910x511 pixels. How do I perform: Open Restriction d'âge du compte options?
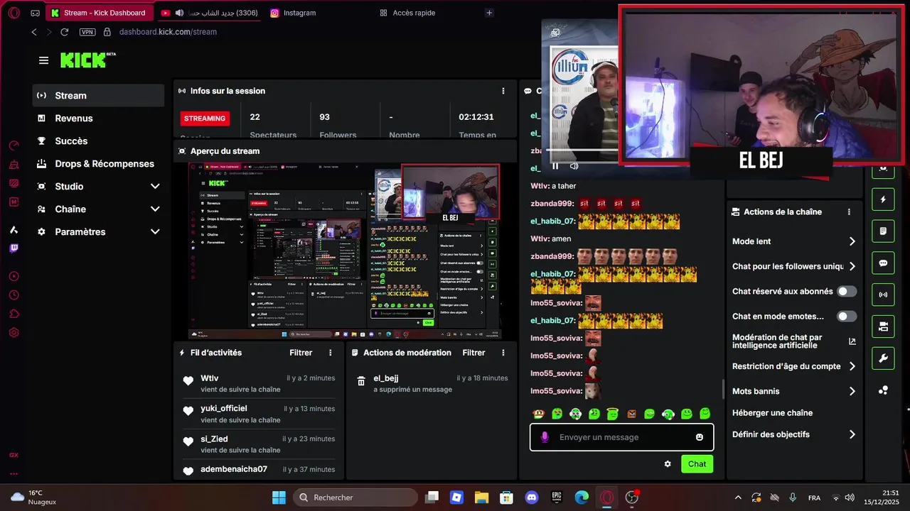point(794,366)
